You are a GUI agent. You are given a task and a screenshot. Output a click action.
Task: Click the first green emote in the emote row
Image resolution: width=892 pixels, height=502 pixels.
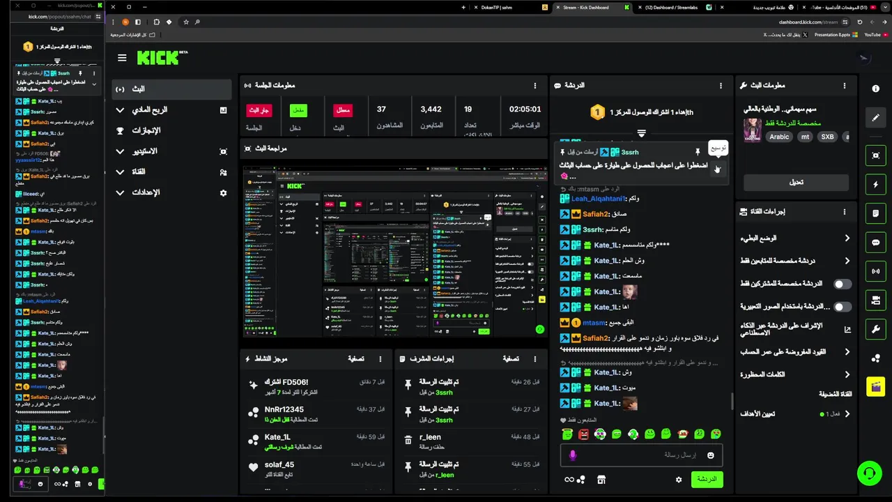[x=567, y=434]
